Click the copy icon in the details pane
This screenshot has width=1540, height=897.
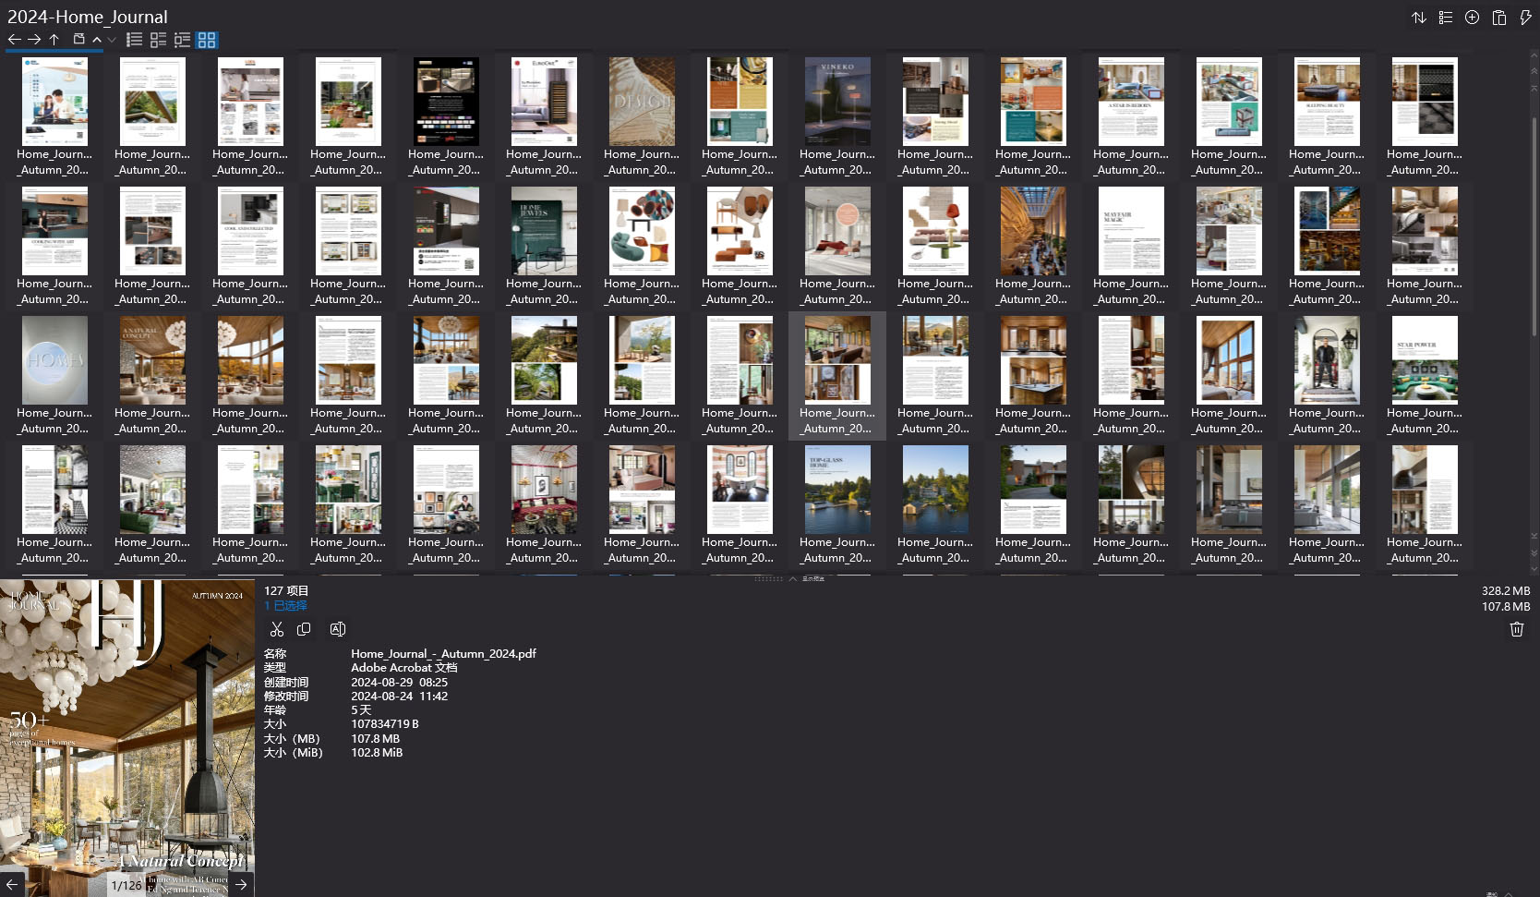tap(304, 628)
